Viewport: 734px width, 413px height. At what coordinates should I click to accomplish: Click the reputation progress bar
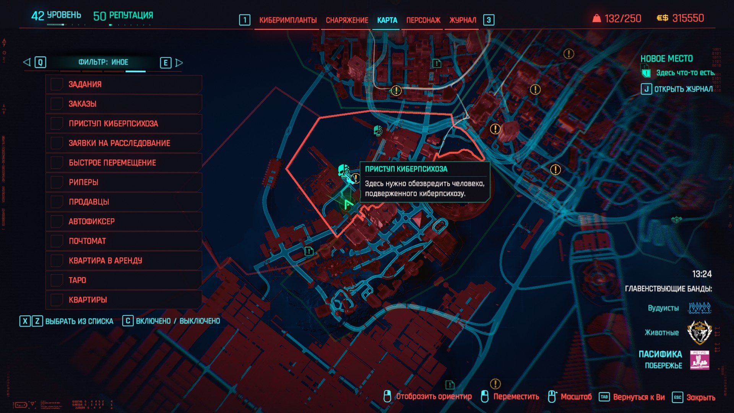click(x=130, y=25)
